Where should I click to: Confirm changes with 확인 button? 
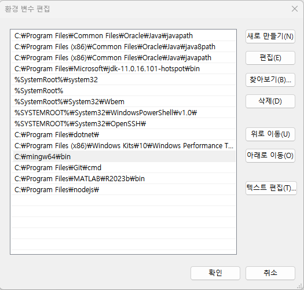215,273
